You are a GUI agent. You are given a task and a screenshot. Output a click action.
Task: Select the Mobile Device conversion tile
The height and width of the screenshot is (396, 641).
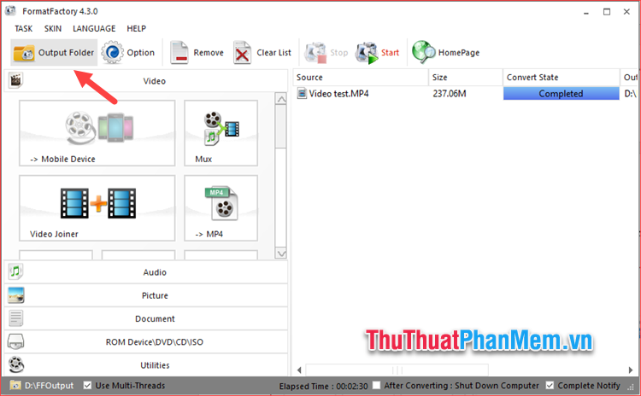coord(97,133)
